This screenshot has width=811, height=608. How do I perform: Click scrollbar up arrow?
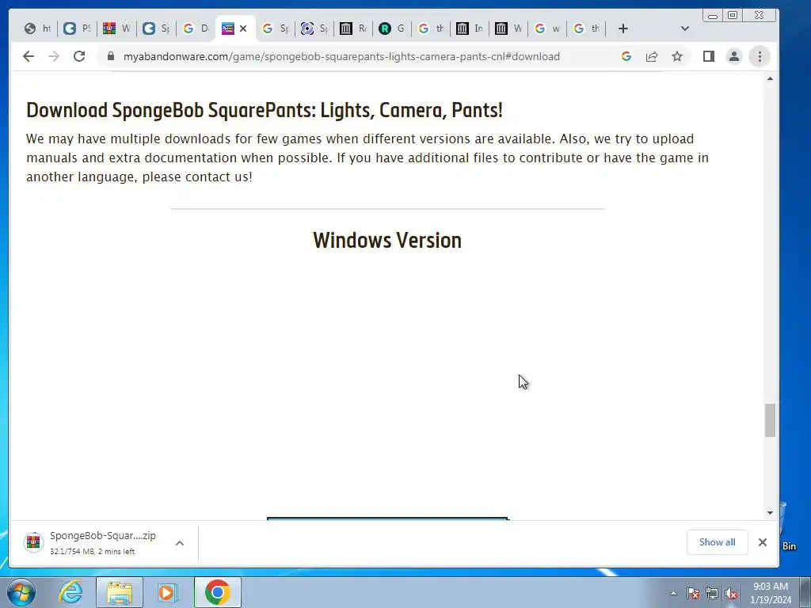[x=770, y=78]
